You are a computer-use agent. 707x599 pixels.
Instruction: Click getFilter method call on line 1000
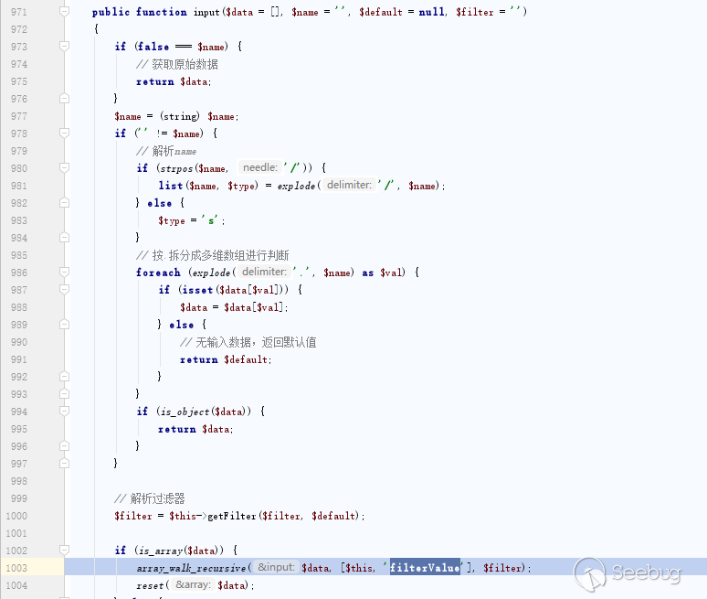(x=231, y=516)
